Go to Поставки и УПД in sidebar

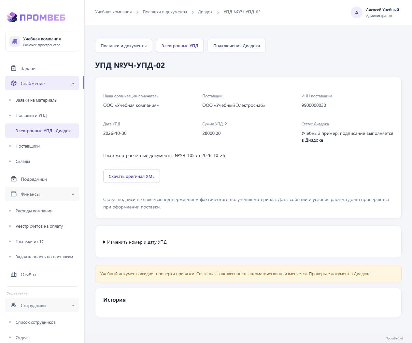point(31,116)
